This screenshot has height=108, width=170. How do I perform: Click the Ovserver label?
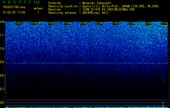click(55, 3)
